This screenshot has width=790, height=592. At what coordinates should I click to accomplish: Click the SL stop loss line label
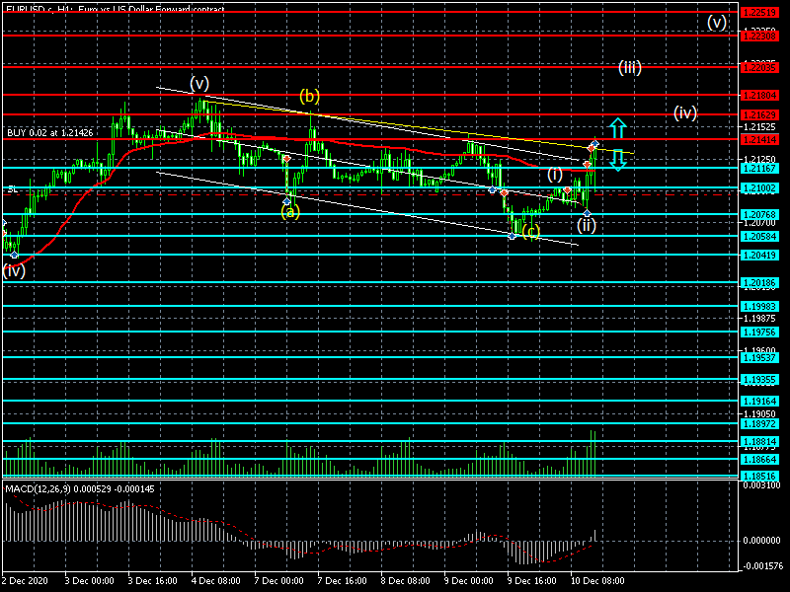point(12,188)
